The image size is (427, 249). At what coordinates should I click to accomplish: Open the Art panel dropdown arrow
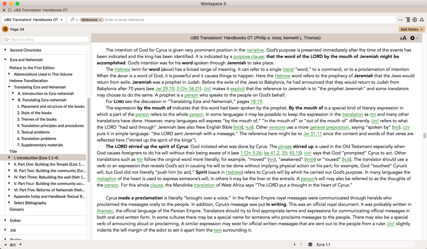coord(20,245)
